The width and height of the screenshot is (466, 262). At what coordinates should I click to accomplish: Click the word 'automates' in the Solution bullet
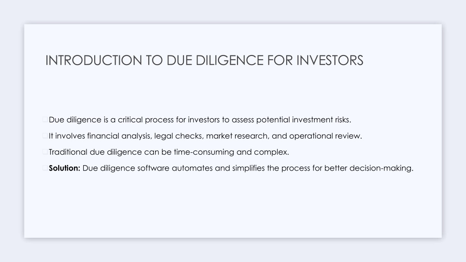(192, 168)
